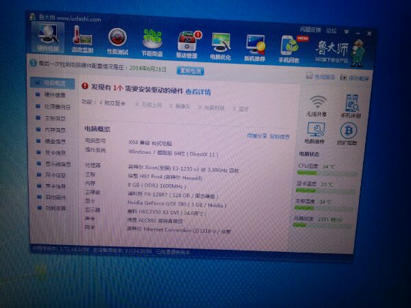
Task: Click the Nvidia GeForce GTX 780 text
Action: (177, 204)
